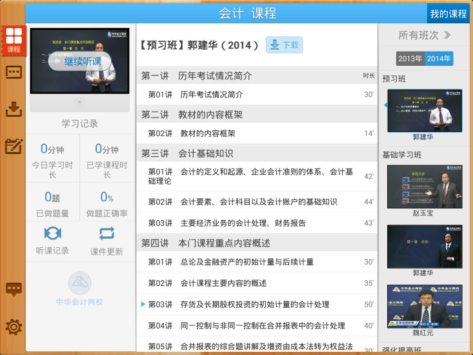Click the 已学课程时长 statistic
Viewport: 473px width, 355px height.
(107, 159)
